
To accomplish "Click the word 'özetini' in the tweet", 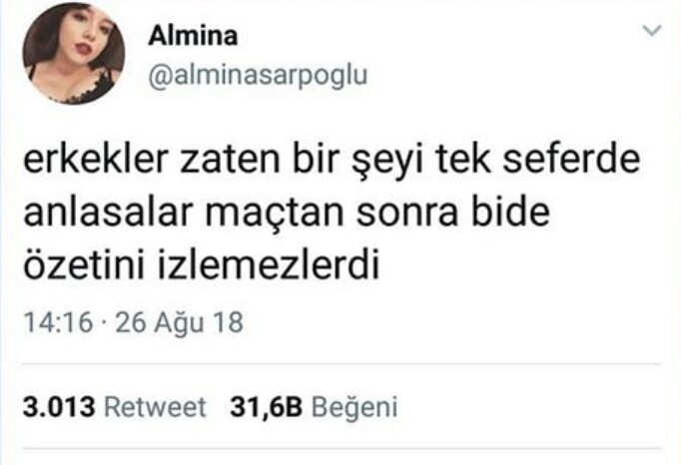I will tap(84, 265).
